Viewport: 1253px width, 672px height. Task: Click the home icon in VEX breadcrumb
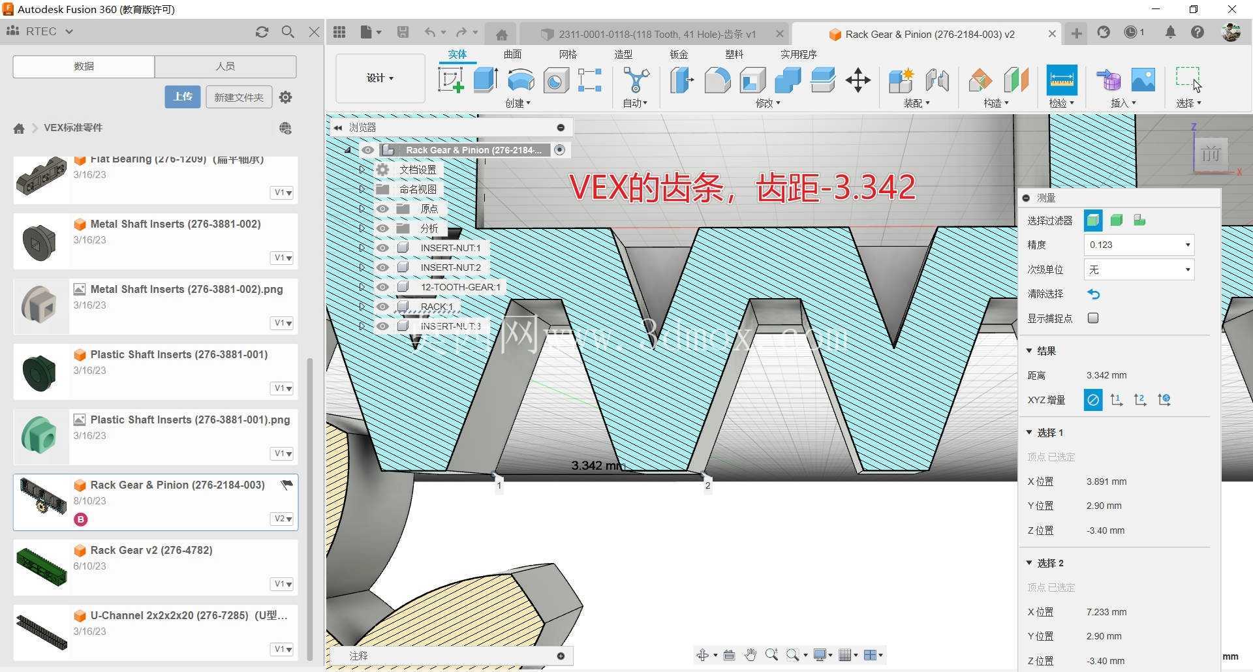point(19,129)
